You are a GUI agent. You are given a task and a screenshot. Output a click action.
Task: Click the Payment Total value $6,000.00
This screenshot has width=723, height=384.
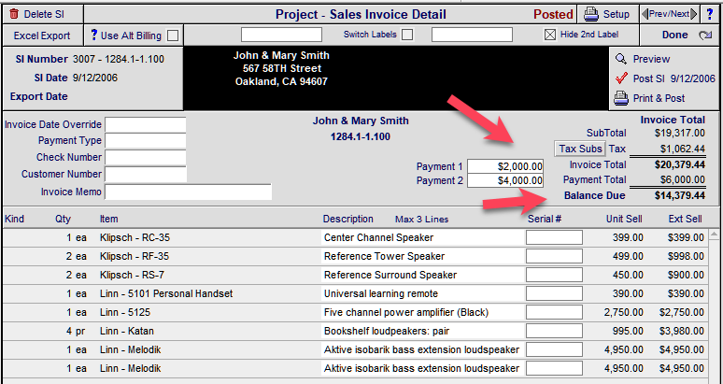682,179
